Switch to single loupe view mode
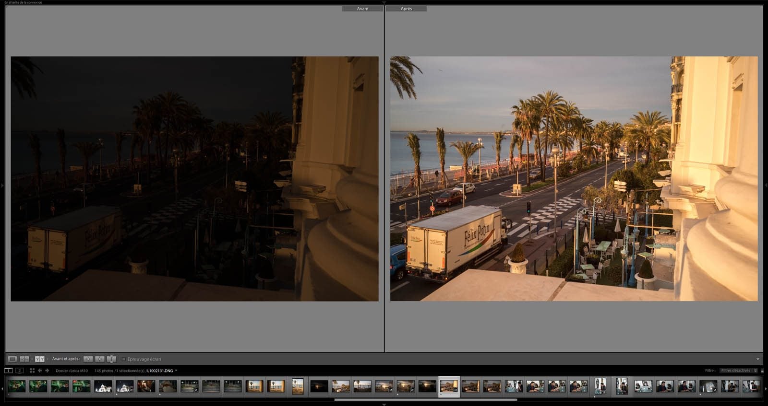768x406 pixels. pos(12,359)
